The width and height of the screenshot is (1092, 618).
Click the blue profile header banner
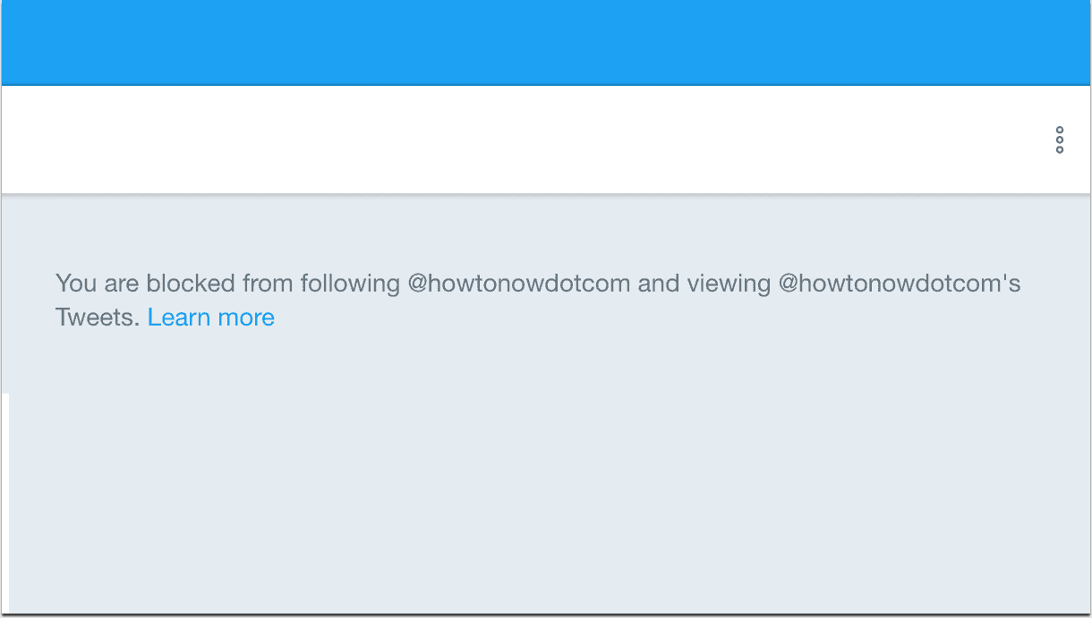546,42
